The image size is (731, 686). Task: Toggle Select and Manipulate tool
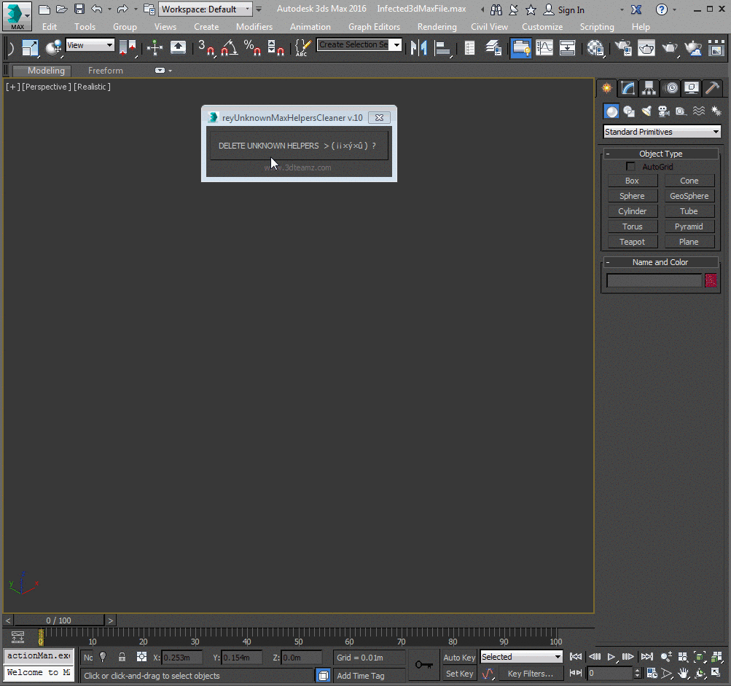point(155,47)
